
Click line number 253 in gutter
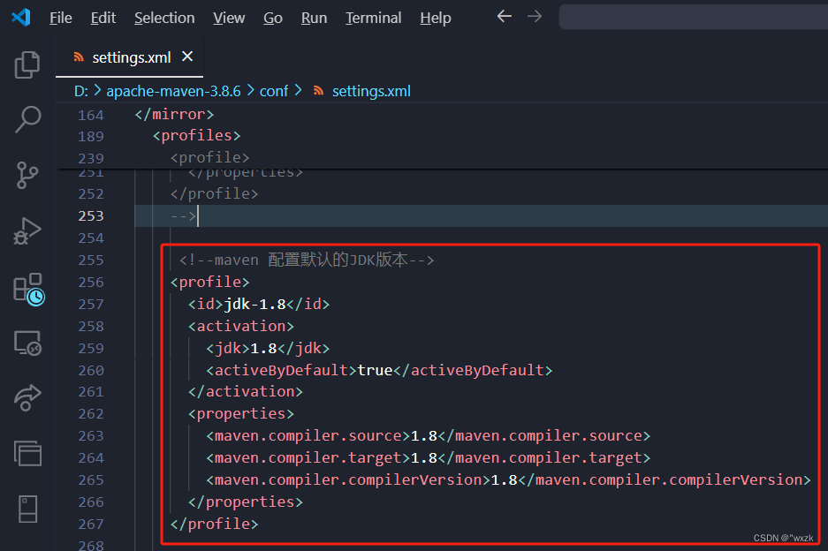pos(91,215)
